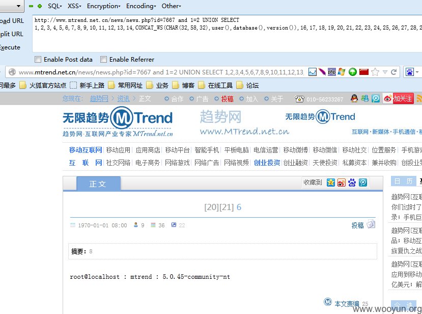Click the purple feather add-on icon
The width and height of the screenshot is (422, 314).
coord(322,72)
